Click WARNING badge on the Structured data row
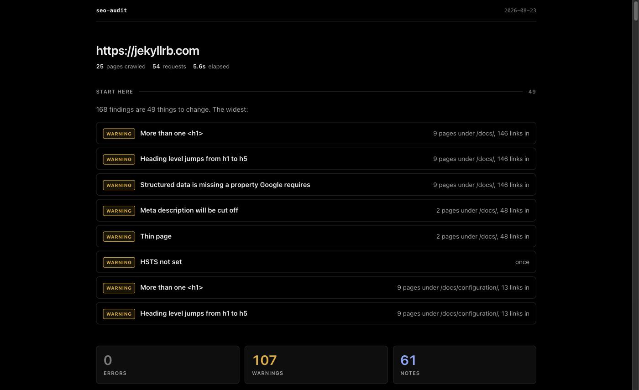The width and height of the screenshot is (639, 390). coord(119,185)
